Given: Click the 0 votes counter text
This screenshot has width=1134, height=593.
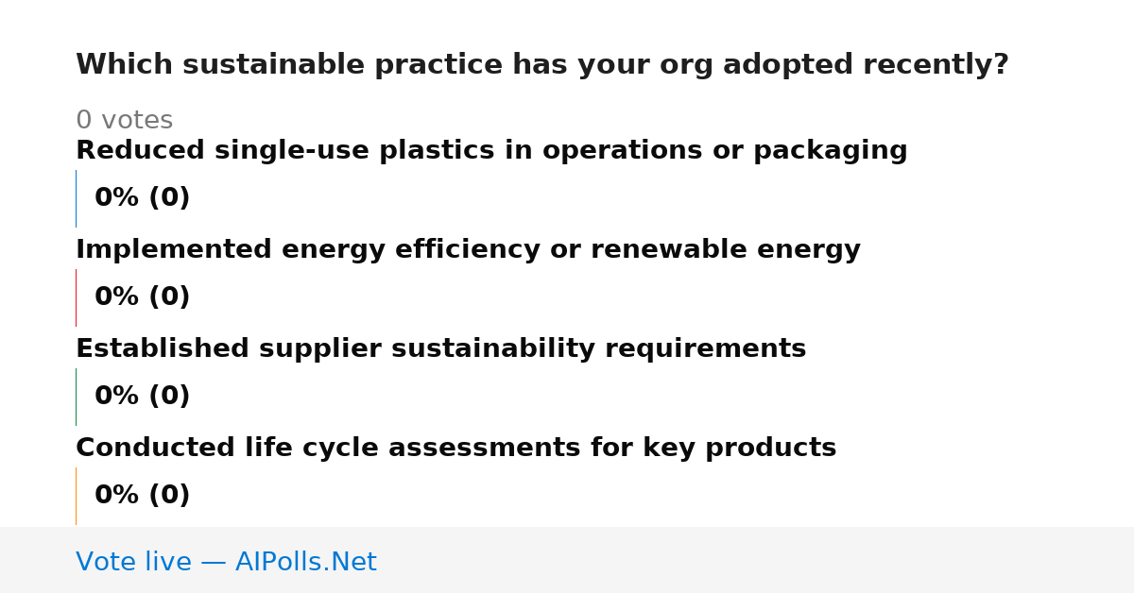Looking at the screenshot, I should click(x=124, y=121).
